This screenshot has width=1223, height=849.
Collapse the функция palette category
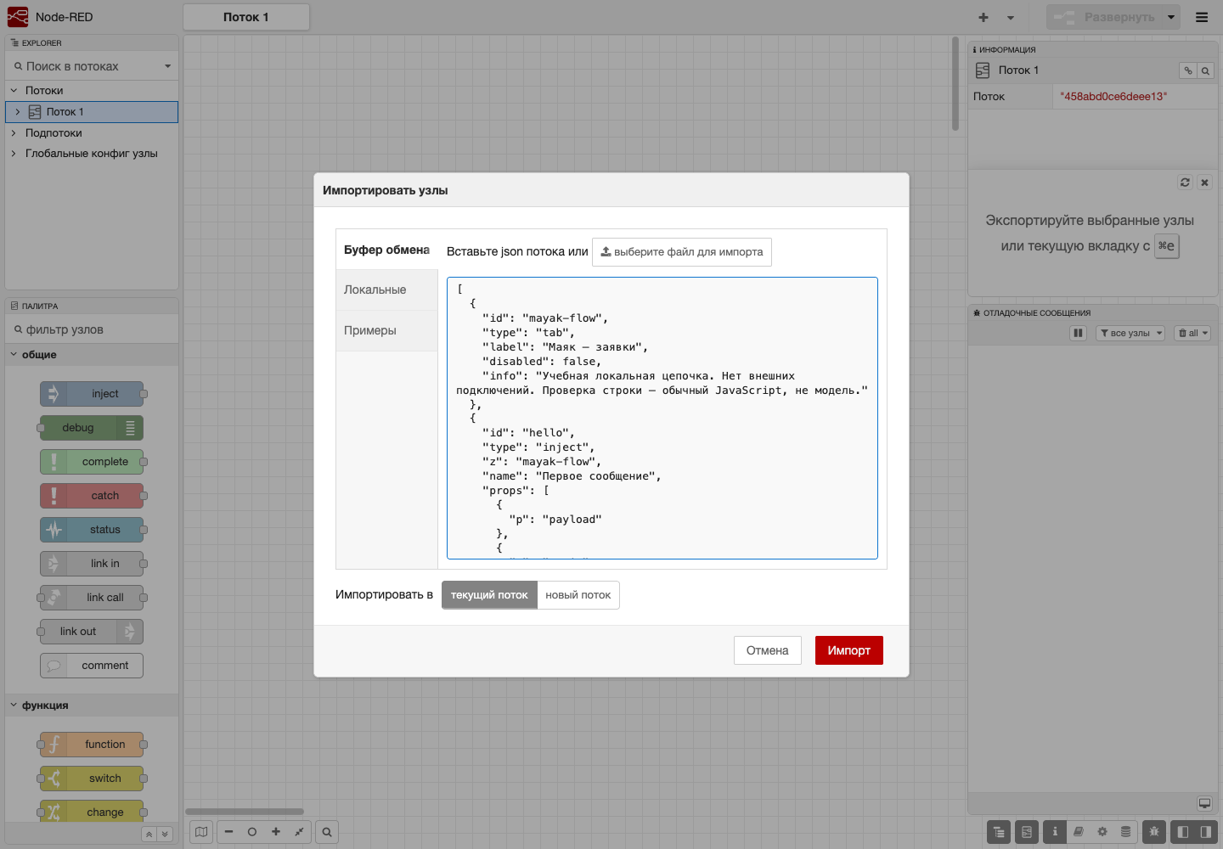coord(92,706)
